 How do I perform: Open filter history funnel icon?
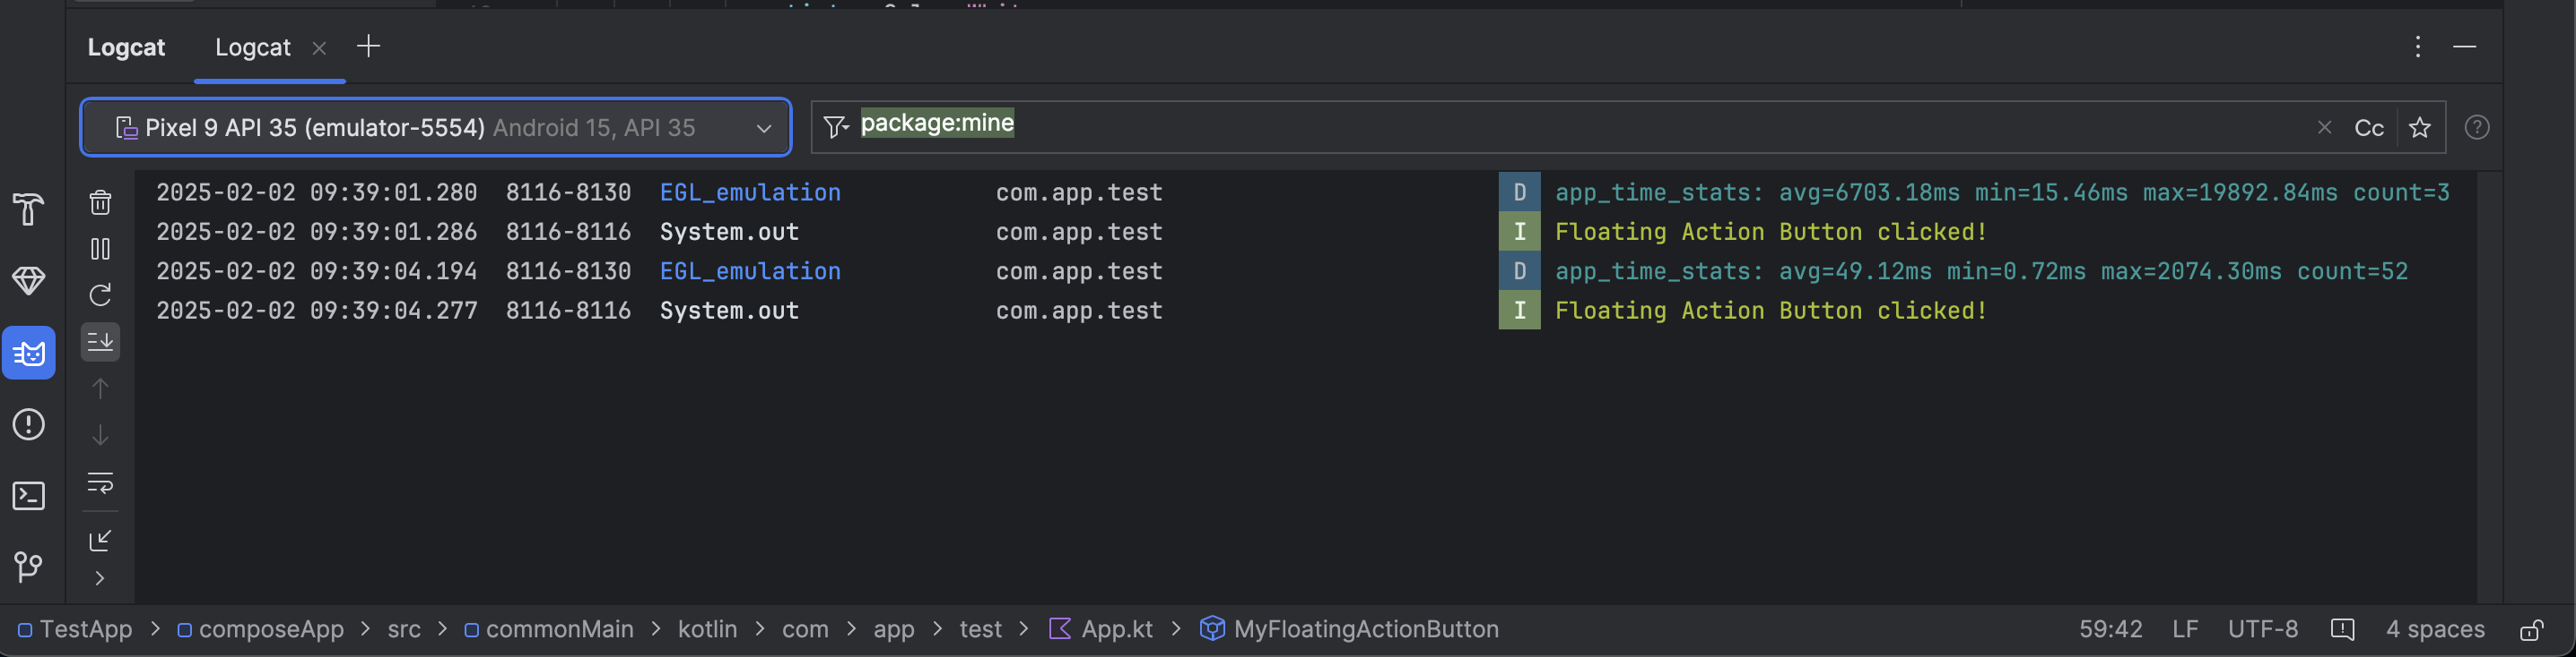click(836, 127)
